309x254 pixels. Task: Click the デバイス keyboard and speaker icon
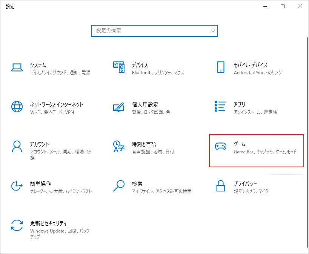(x=119, y=67)
